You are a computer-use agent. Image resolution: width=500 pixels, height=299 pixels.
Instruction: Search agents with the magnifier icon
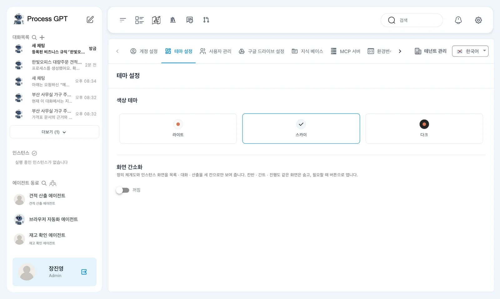point(44,183)
